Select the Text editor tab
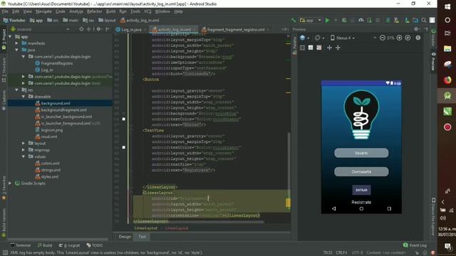The image size is (456, 256). (142, 237)
